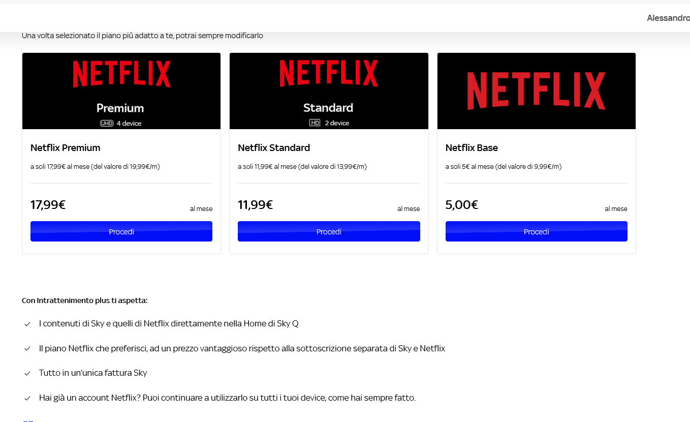
Task: Click the Netflix Base card title
Action: (472, 148)
